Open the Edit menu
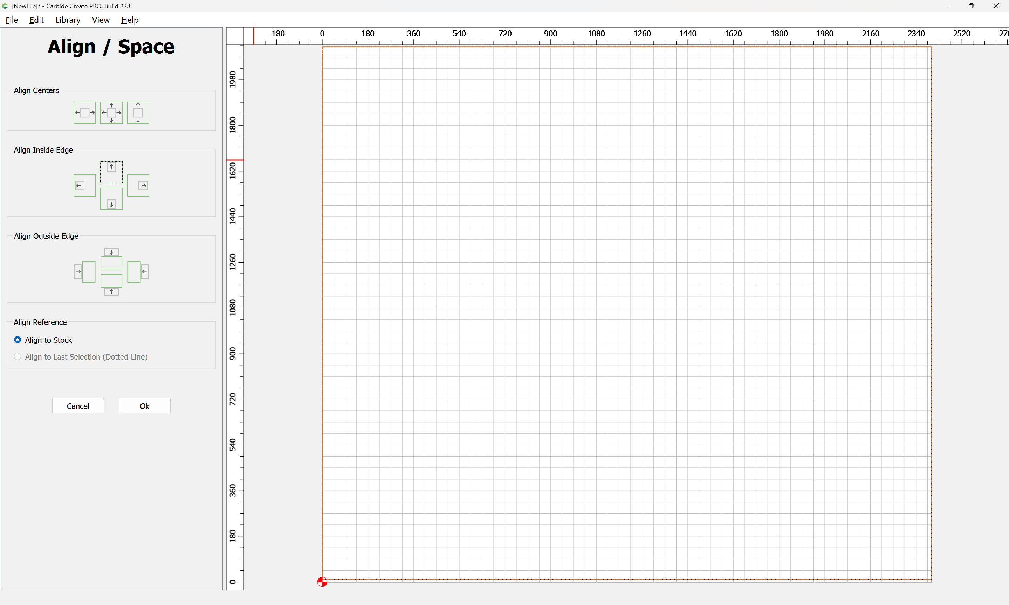This screenshot has width=1009, height=605. (36, 20)
